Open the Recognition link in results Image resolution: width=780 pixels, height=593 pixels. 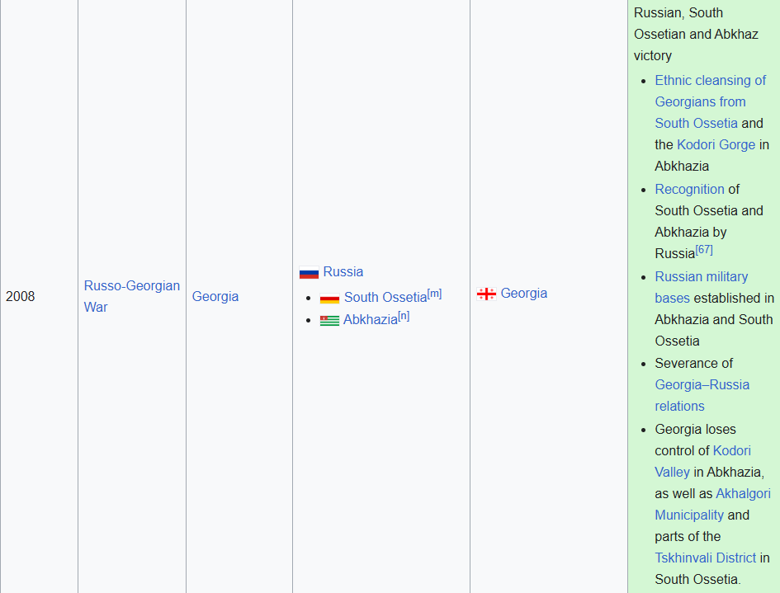tap(689, 190)
